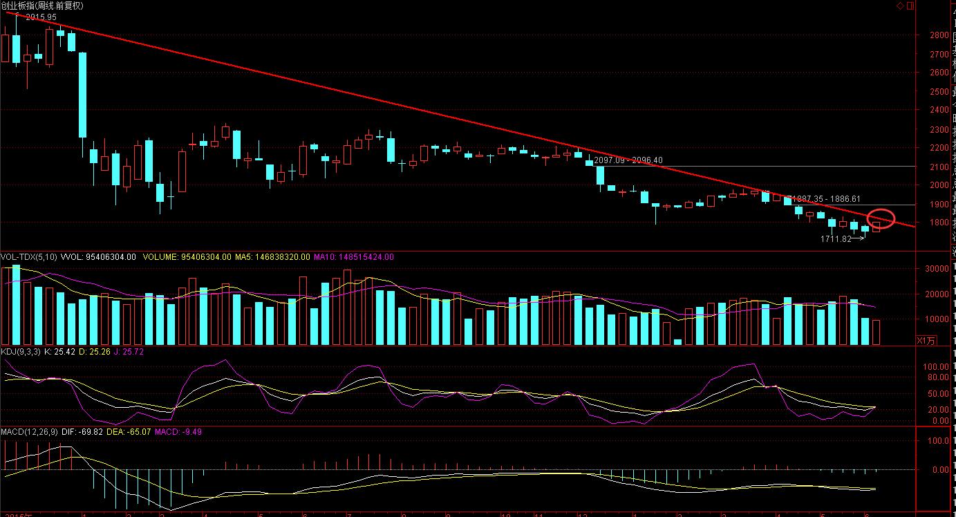Click the 2800 price axis label
This screenshot has width=956, height=517.
pos(939,35)
